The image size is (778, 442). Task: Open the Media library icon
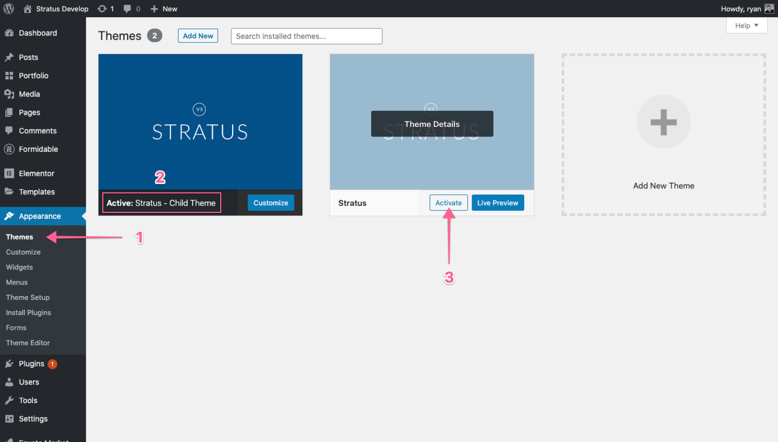coord(9,94)
